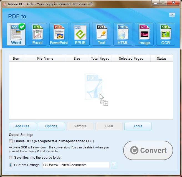Choose the HTML conversion icon

pos(123,34)
